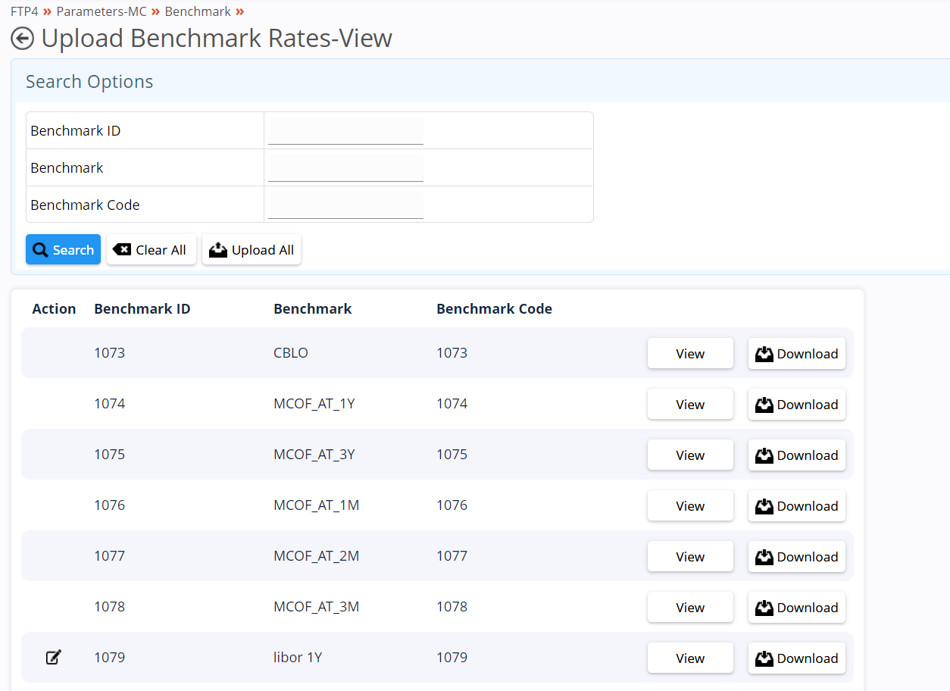950x691 pixels.
Task: Click the Upload All button
Action: coord(252,249)
